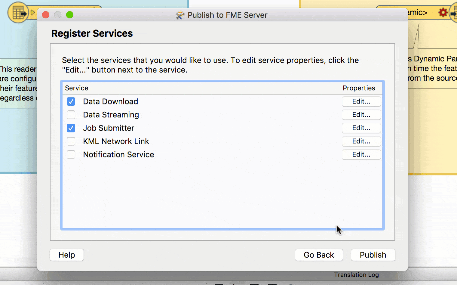This screenshot has width=457, height=285.
Task: Expand the reader feature type triangle in workspace
Action: [x=33, y=13]
